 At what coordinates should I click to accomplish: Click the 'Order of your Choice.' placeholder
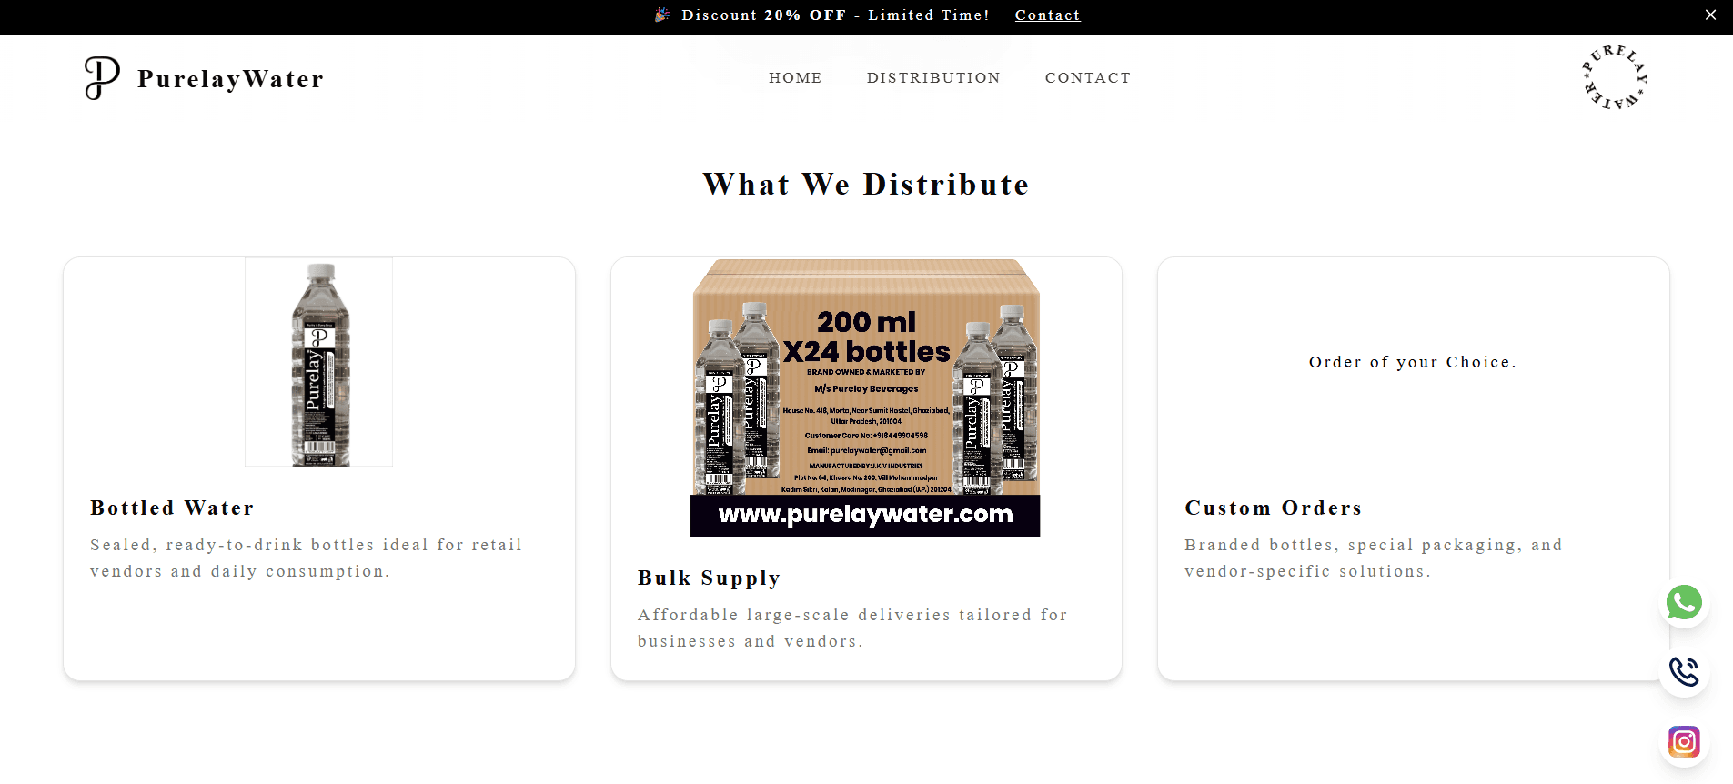tap(1414, 362)
